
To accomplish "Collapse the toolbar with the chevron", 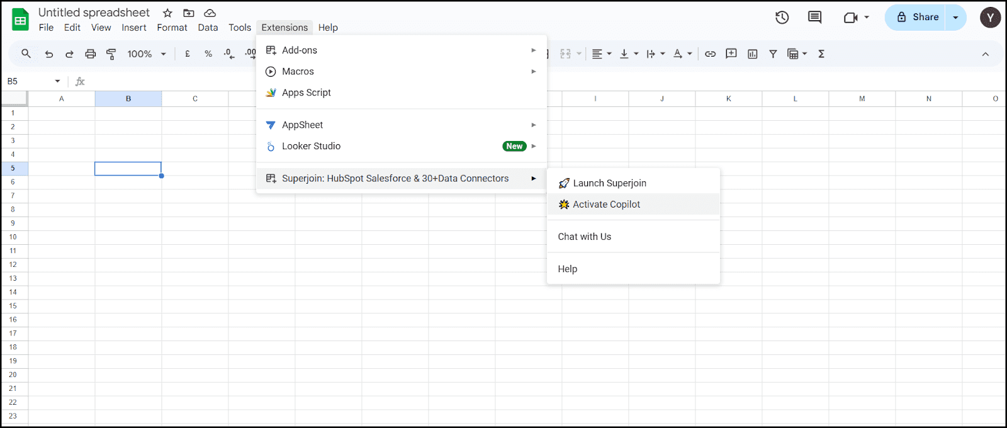I will 986,54.
